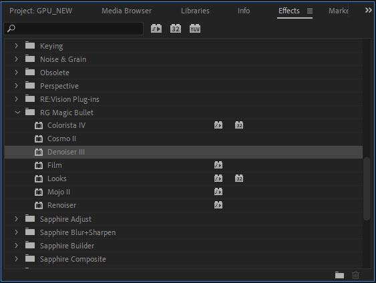Select the Denoiser III effect name

click(x=66, y=152)
